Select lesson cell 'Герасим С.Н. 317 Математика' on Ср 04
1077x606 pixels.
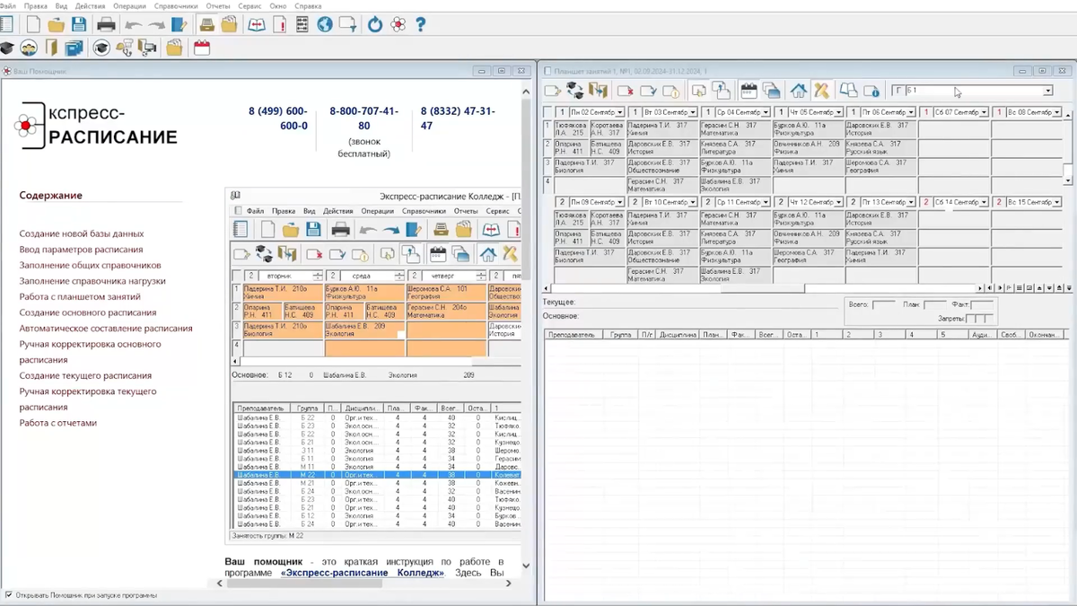coord(735,130)
